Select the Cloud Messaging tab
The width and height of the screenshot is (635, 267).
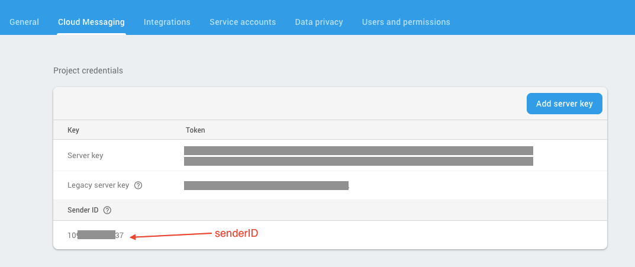pyautogui.click(x=91, y=22)
